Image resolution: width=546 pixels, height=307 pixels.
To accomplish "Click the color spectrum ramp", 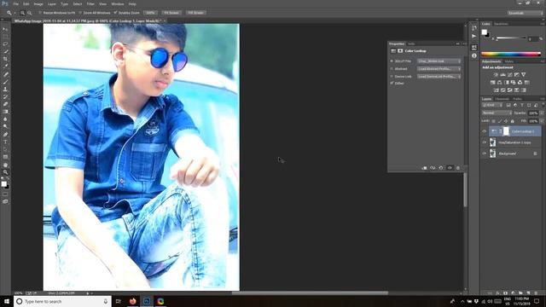I will click(x=511, y=55).
